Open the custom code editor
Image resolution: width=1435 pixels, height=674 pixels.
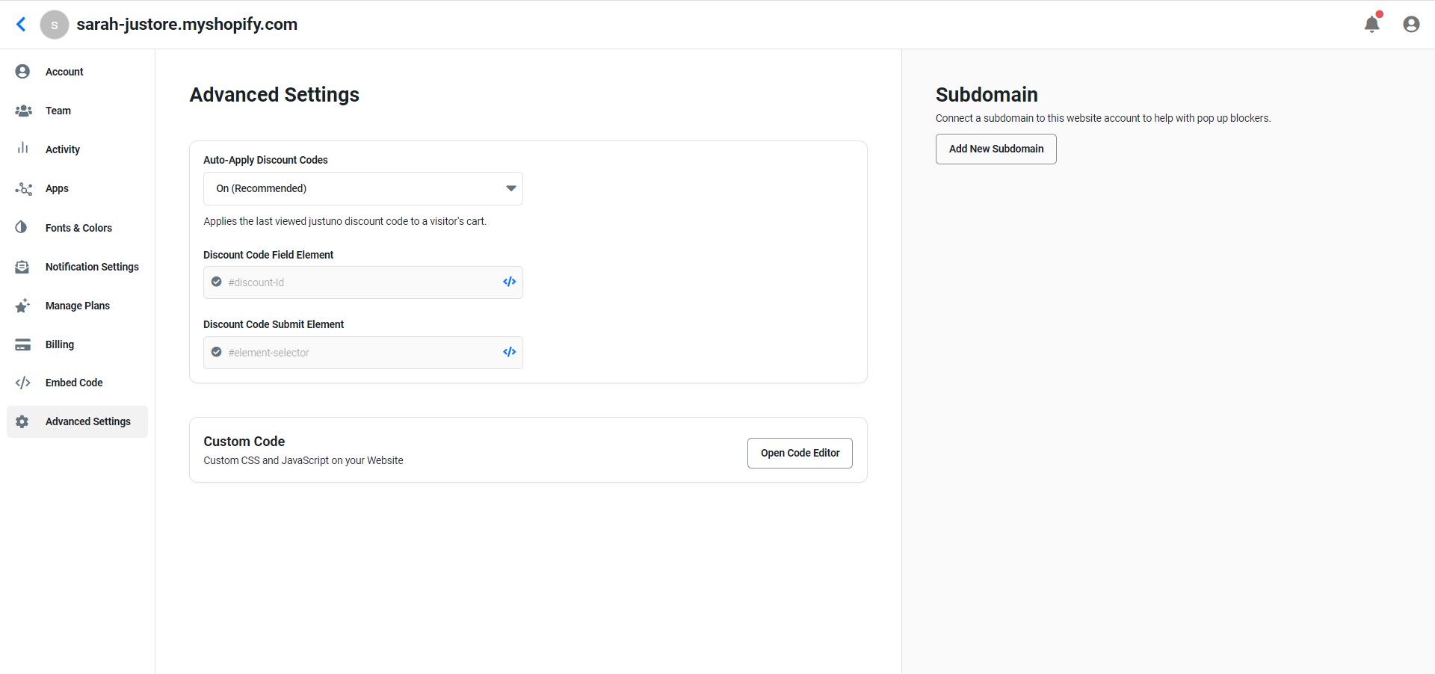pos(799,453)
